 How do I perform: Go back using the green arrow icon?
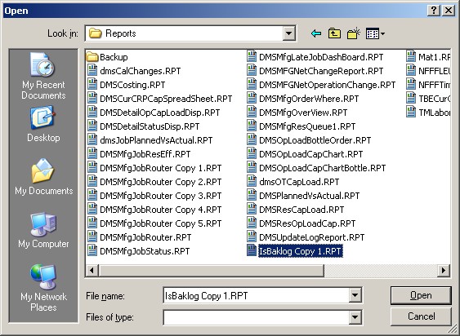pyautogui.click(x=316, y=33)
